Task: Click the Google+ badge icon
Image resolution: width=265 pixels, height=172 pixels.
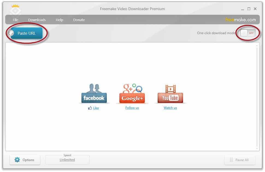Action: [132, 93]
